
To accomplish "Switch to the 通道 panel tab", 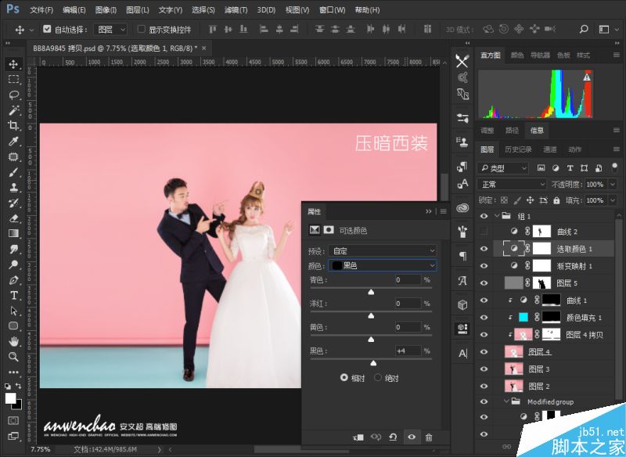I will (550, 149).
